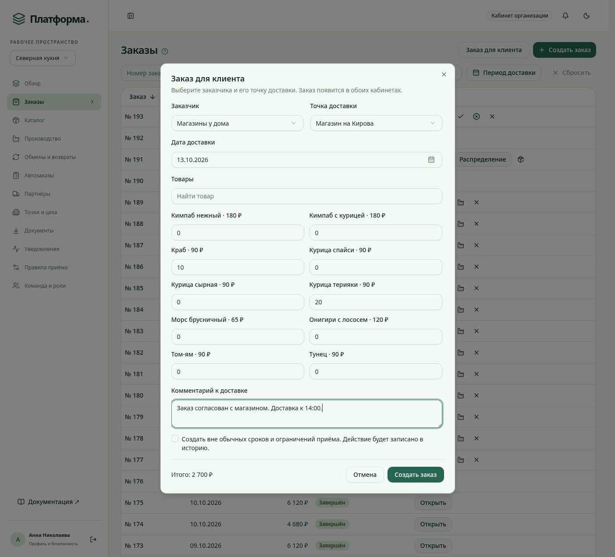Expand the «Северная кухня» workspace selector
615x557 pixels.
(x=43, y=58)
